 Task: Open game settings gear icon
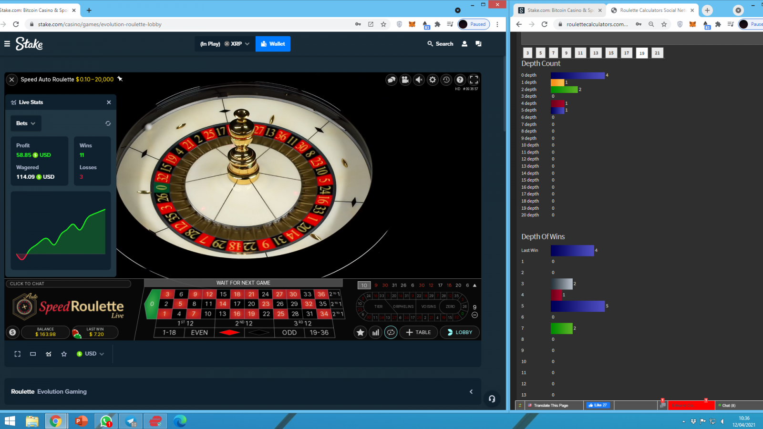click(x=433, y=80)
